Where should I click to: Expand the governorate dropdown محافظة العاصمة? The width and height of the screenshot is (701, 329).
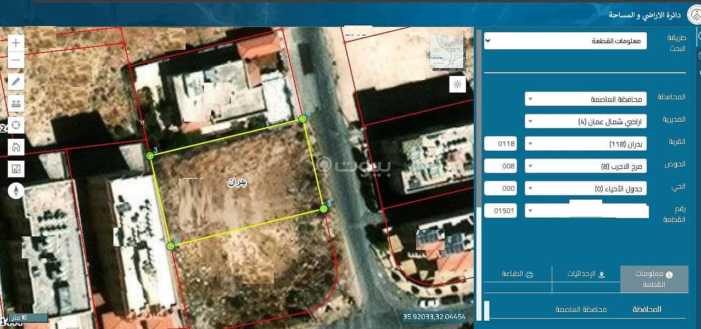(x=585, y=99)
